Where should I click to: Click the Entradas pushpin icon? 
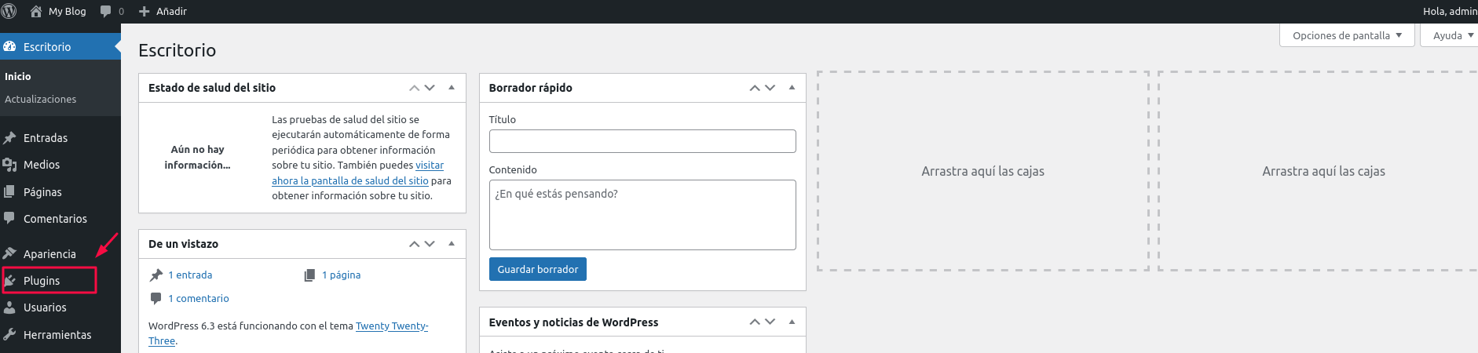click(9, 138)
